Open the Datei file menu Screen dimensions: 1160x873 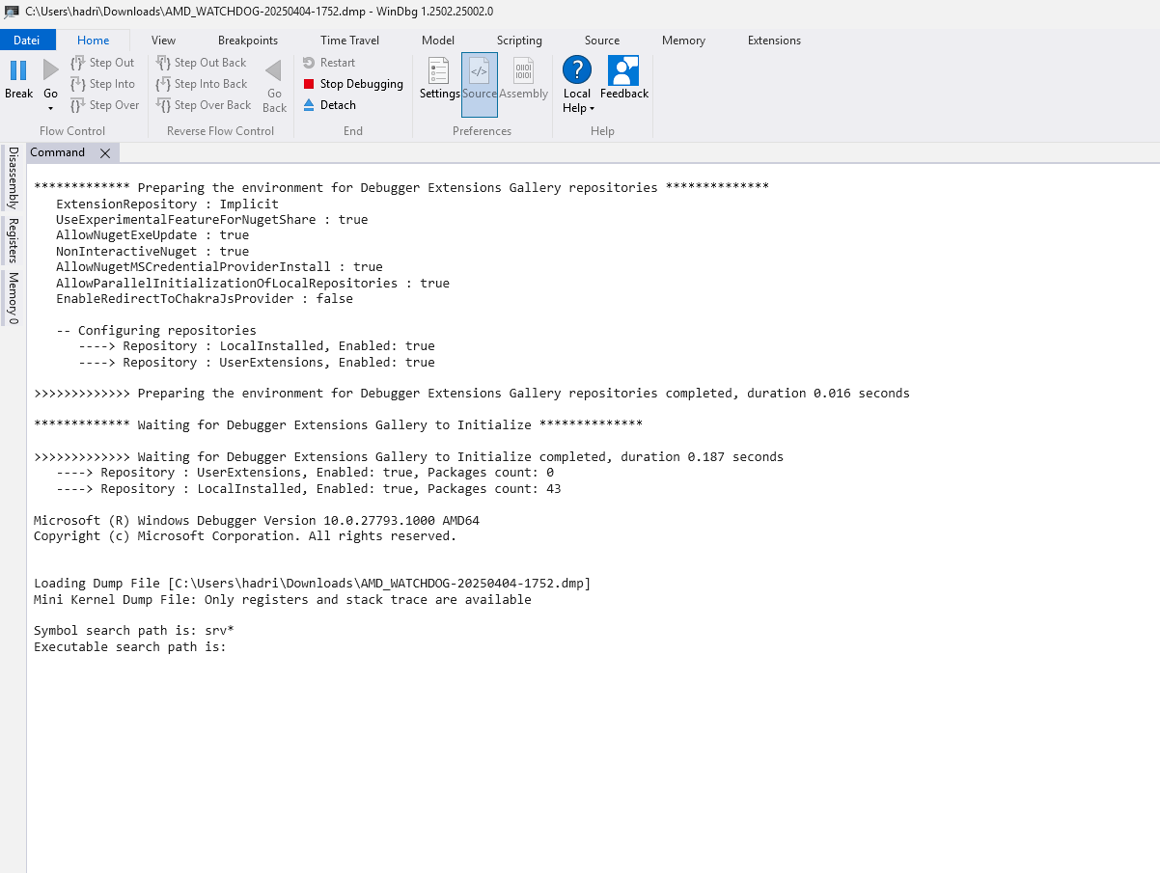coord(27,41)
